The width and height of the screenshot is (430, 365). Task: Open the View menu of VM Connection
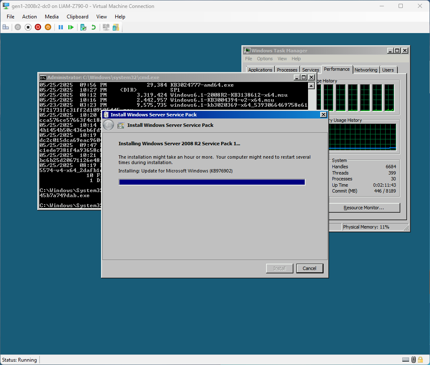click(101, 17)
